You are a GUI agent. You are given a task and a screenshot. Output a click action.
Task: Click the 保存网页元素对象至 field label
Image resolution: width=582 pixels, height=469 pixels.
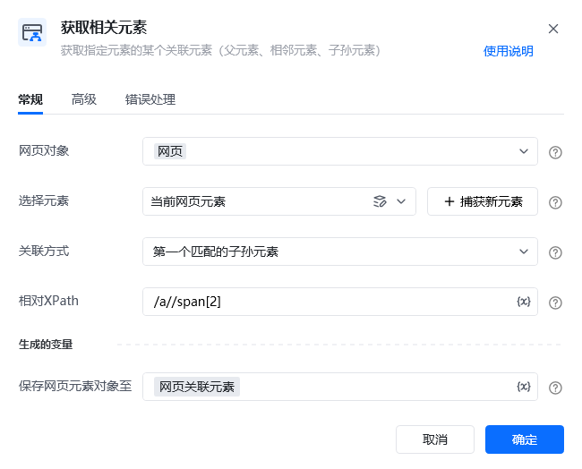[75, 386]
